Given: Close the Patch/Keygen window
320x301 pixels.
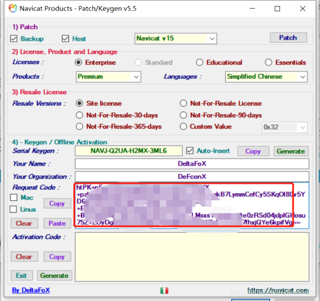Looking at the screenshot, I should tap(302, 9).
